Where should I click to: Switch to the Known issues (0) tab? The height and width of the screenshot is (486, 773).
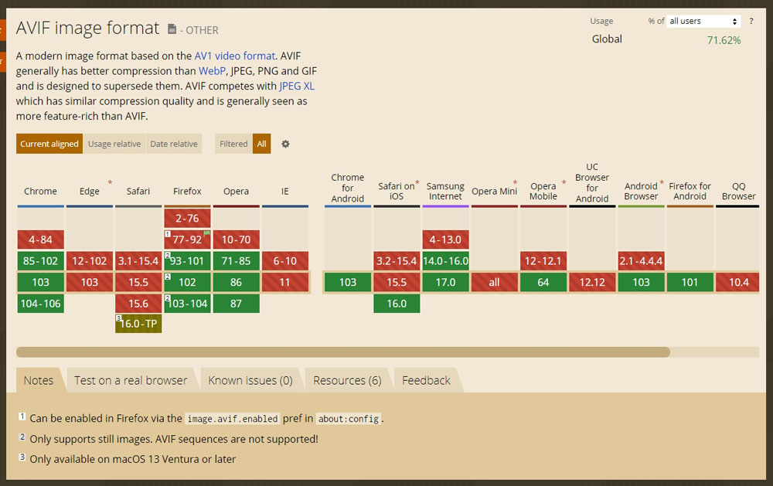click(x=250, y=380)
